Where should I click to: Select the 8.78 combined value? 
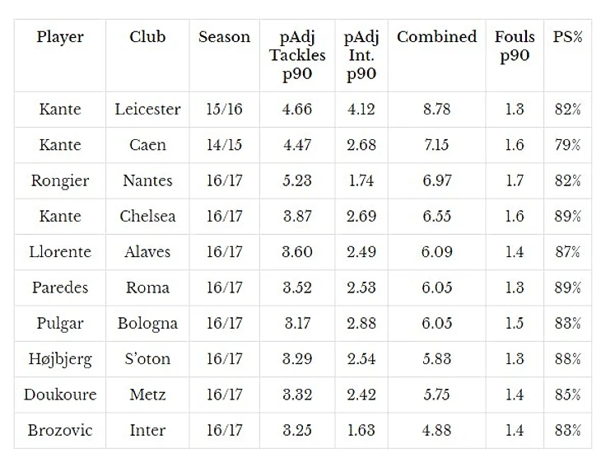click(436, 110)
